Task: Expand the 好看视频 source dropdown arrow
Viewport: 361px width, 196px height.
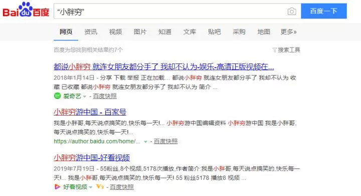Action: (x=91, y=187)
